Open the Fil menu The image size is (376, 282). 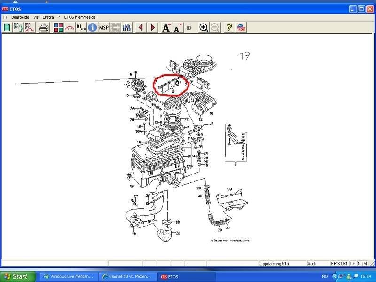(x=5, y=16)
